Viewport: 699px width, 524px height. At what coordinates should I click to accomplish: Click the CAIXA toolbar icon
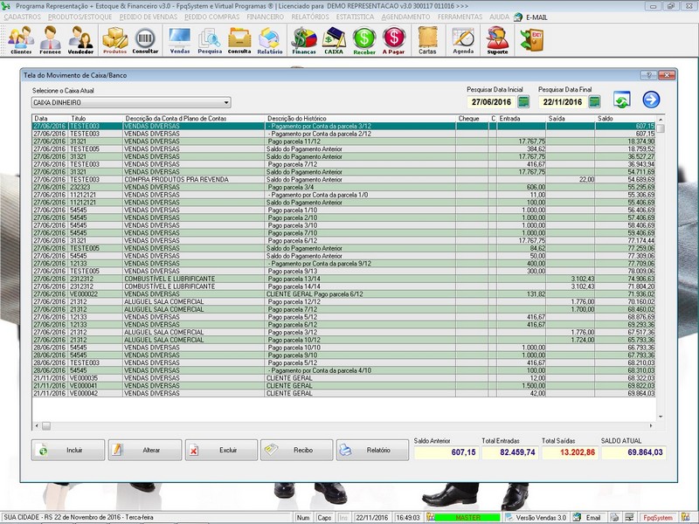[334, 39]
